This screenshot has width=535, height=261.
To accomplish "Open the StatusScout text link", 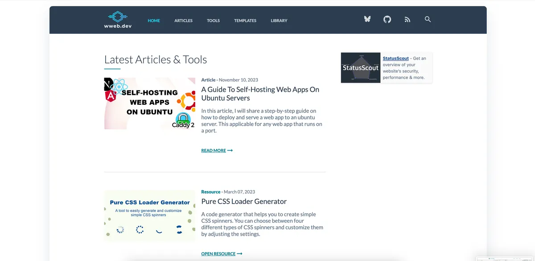I will click(x=395, y=58).
